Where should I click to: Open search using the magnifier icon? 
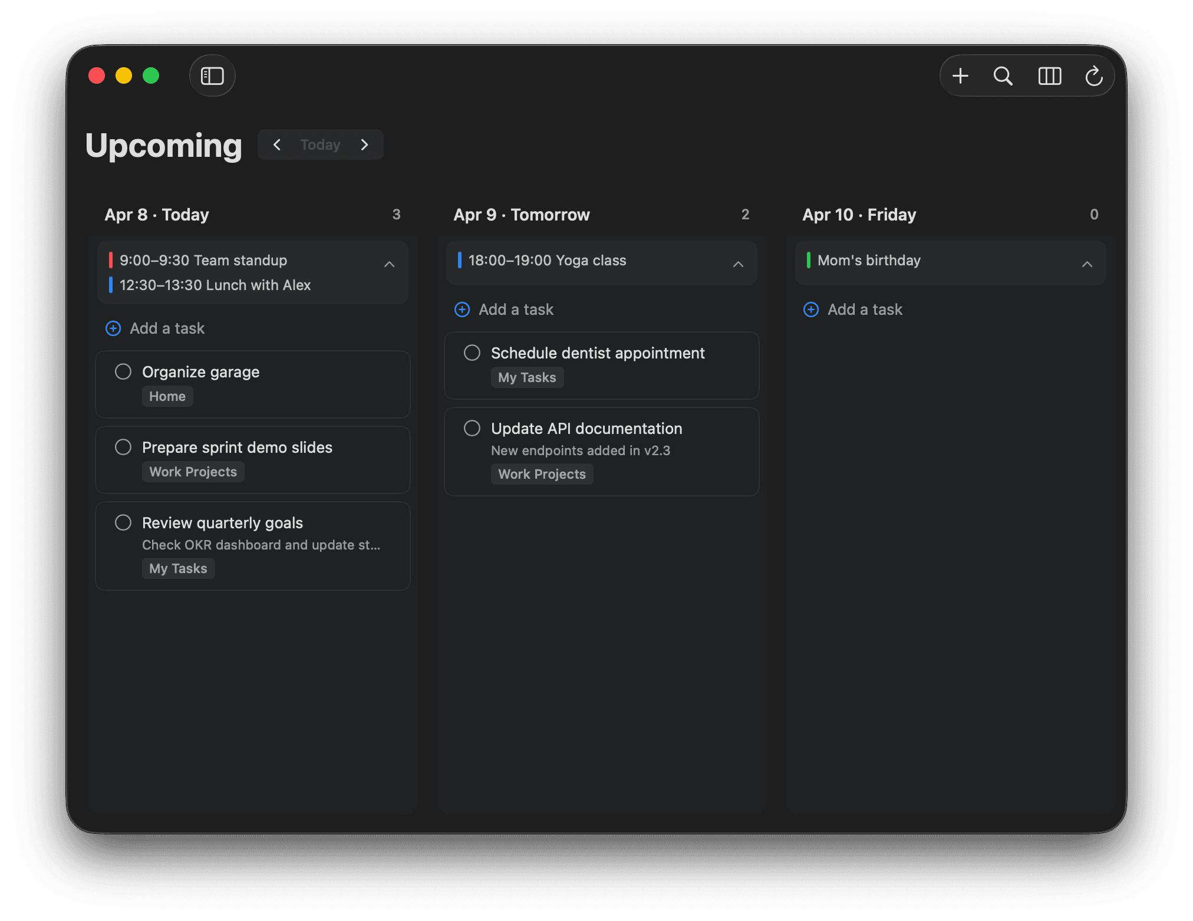tap(1003, 75)
